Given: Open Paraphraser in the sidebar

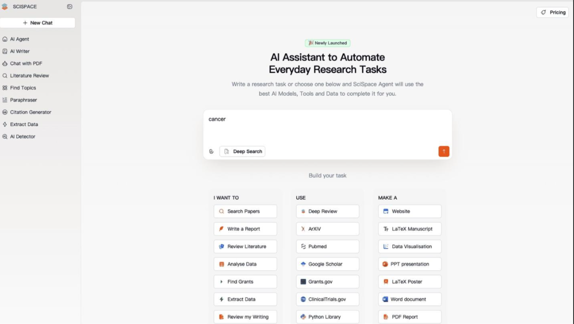Looking at the screenshot, I should pyautogui.click(x=20, y=100).
